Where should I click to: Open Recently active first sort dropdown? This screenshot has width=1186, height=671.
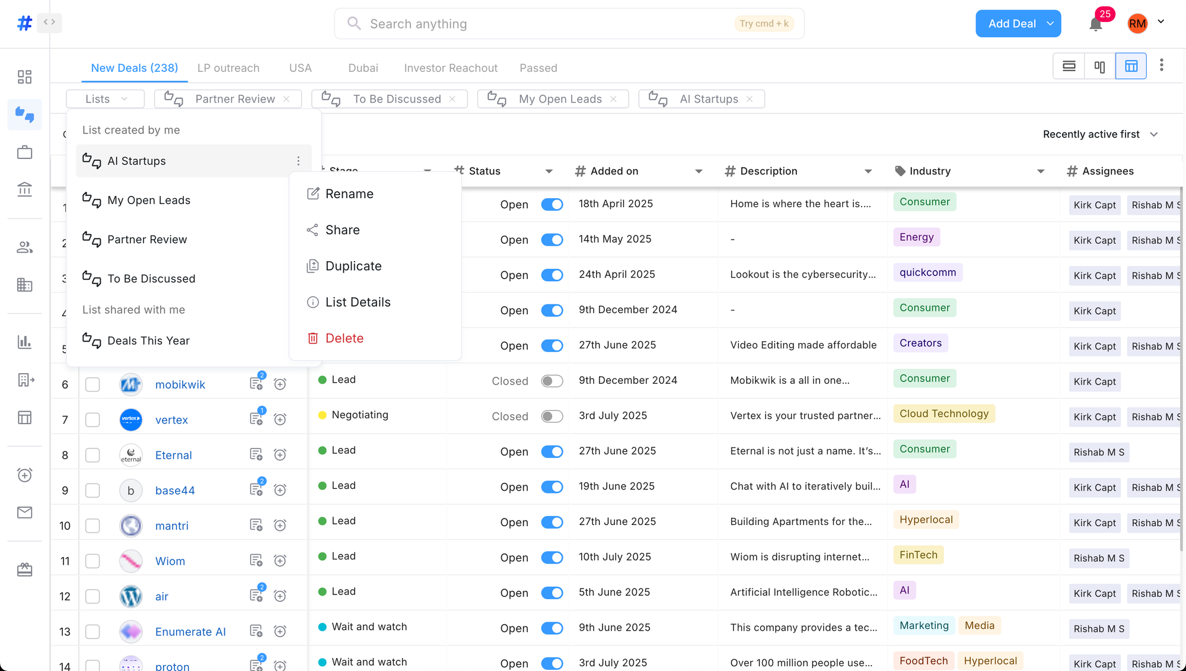pos(1100,134)
